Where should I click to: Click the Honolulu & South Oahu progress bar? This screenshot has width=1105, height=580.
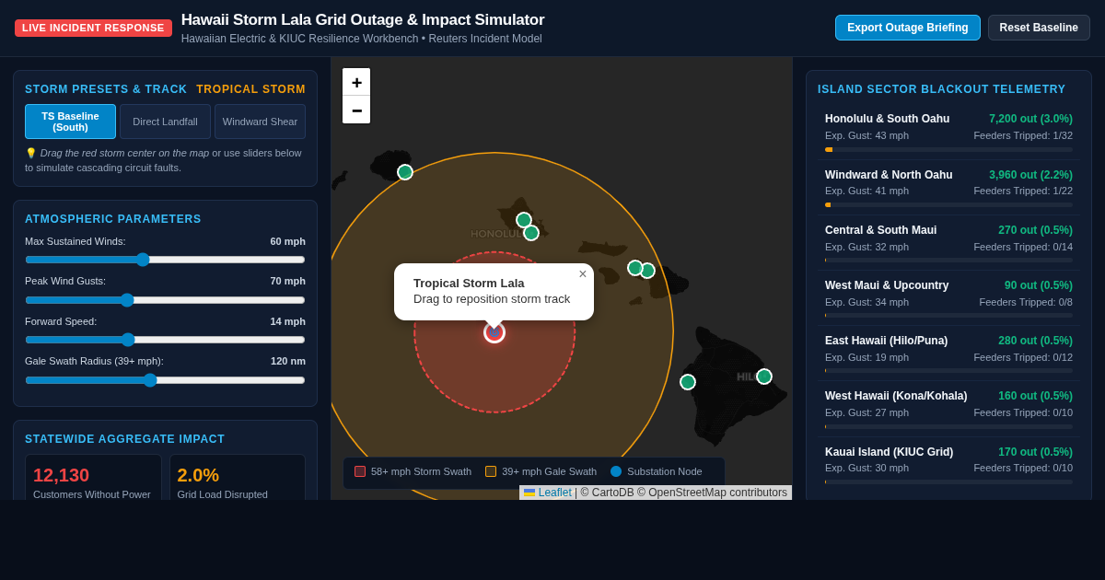click(948, 149)
